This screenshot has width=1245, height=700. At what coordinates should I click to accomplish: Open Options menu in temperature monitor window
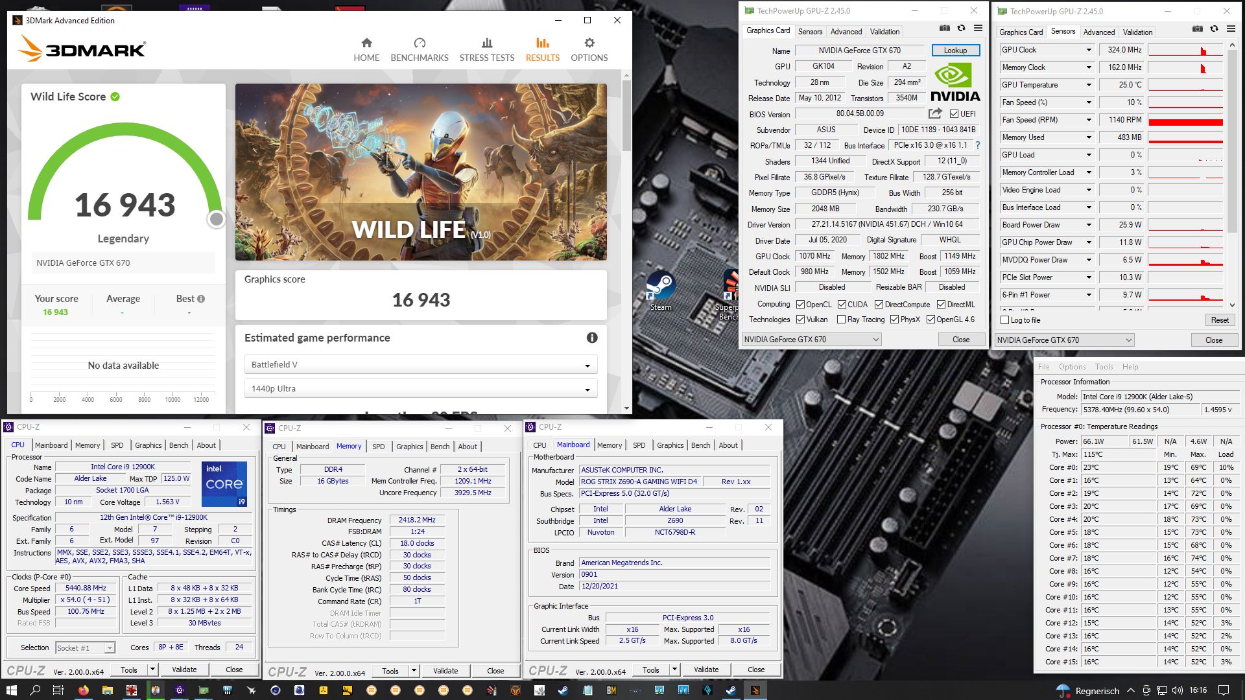pyautogui.click(x=1072, y=367)
